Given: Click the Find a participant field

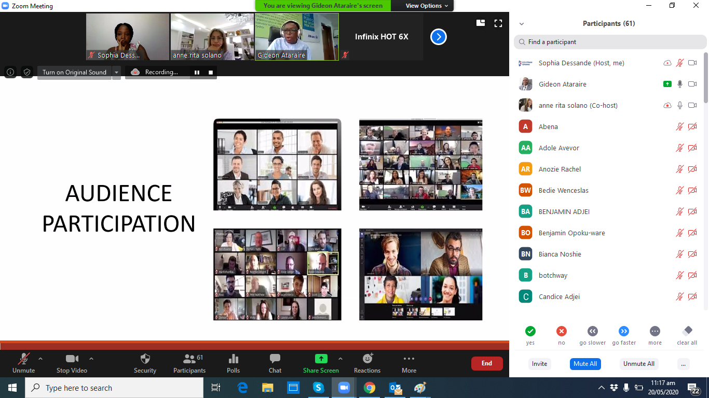Looking at the screenshot, I should point(610,42).
